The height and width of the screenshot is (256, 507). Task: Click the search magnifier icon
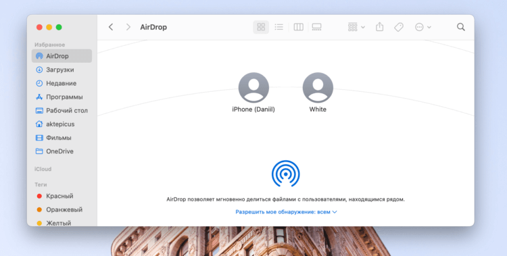(x=461, y=27)
